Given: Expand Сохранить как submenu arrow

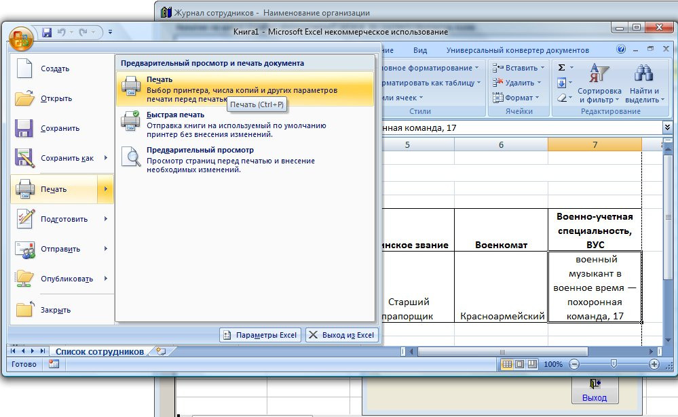Looking at the screenshot, I should (105, 158).
